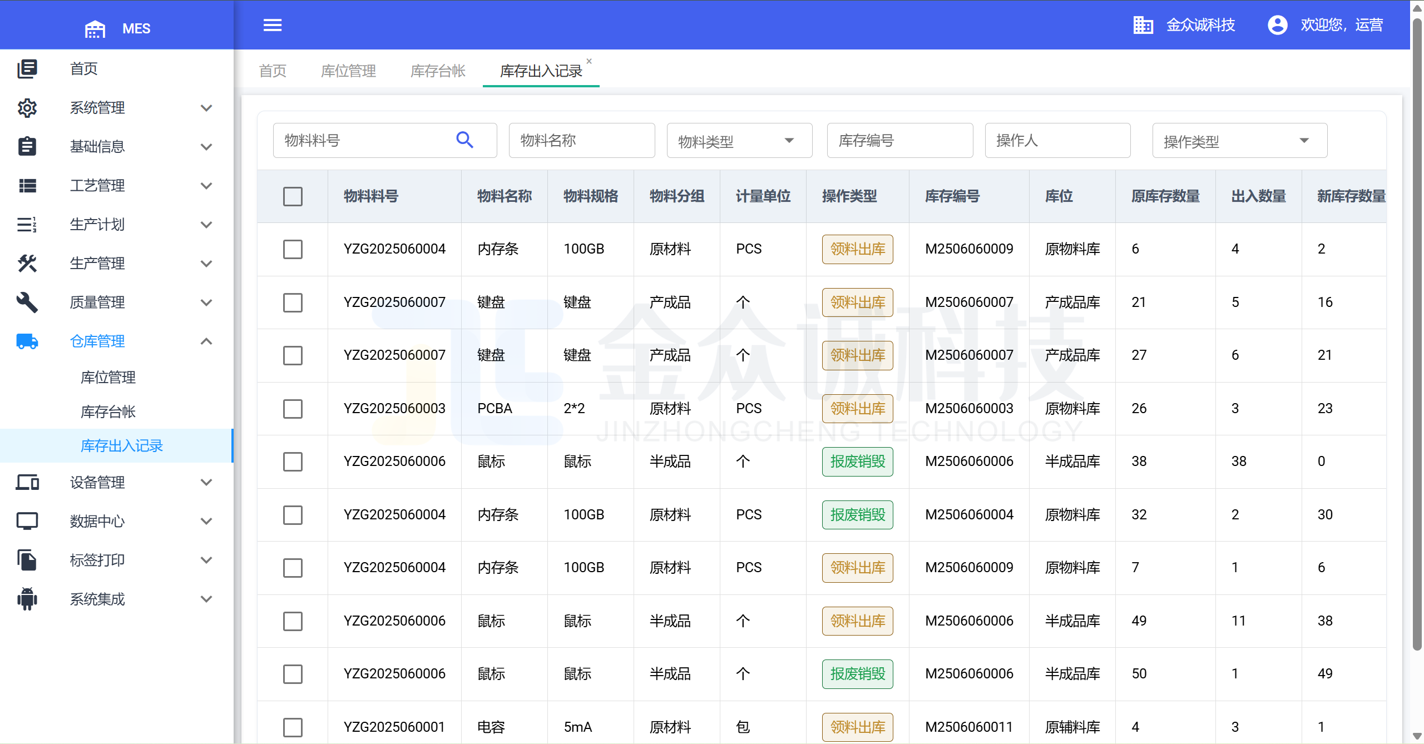Close the 库存出入记录 tab

[x=589, y=61]
